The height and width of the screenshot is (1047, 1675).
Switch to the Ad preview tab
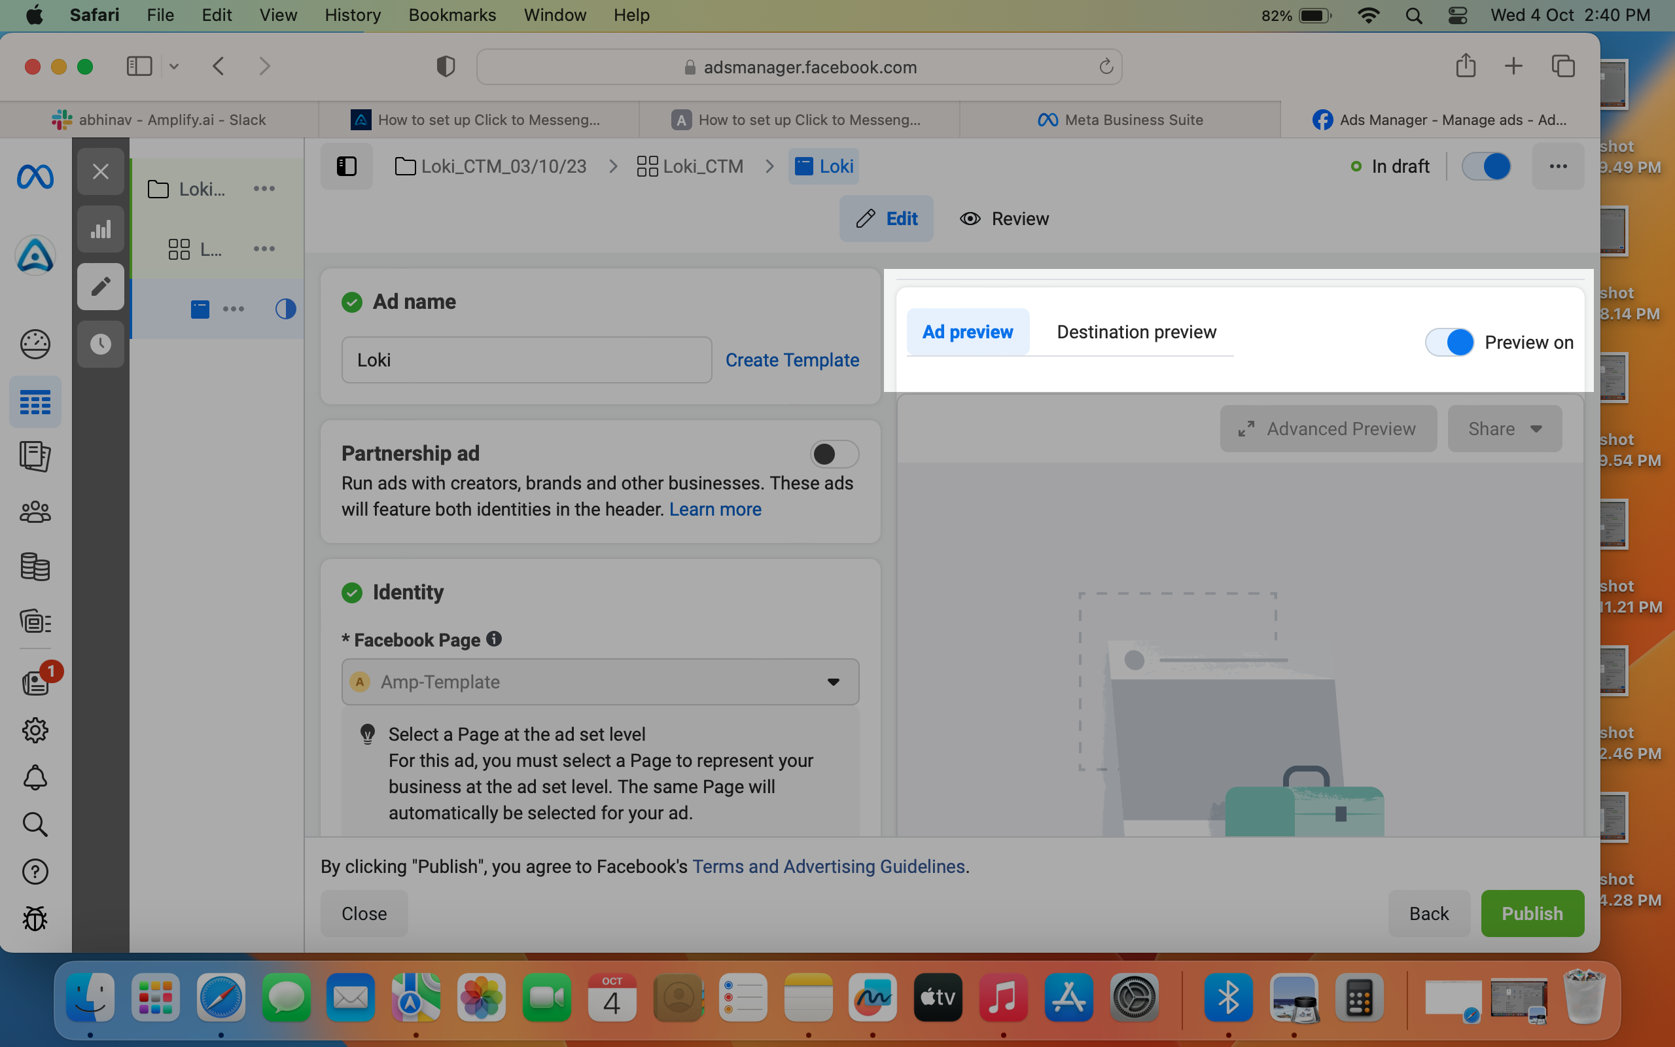(x=968, y=332)
